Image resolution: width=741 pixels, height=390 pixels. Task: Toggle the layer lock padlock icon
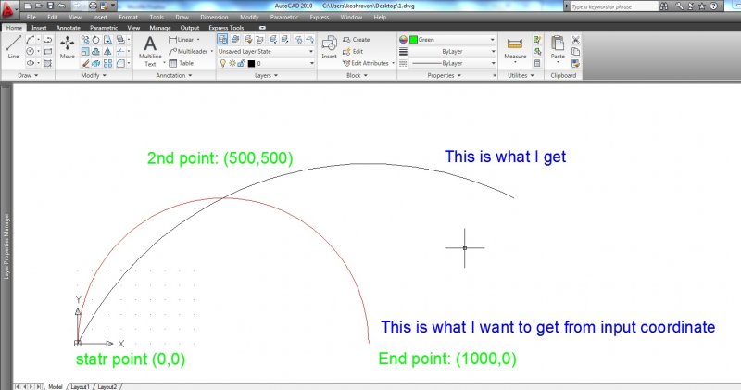click(x=241, y=63)
